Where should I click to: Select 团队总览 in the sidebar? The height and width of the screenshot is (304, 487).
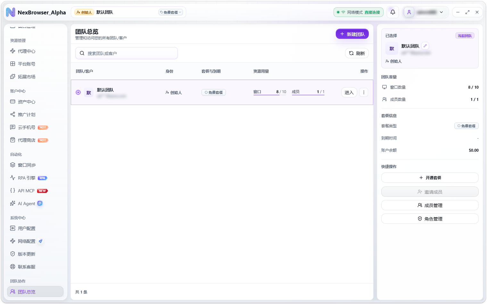35,292
